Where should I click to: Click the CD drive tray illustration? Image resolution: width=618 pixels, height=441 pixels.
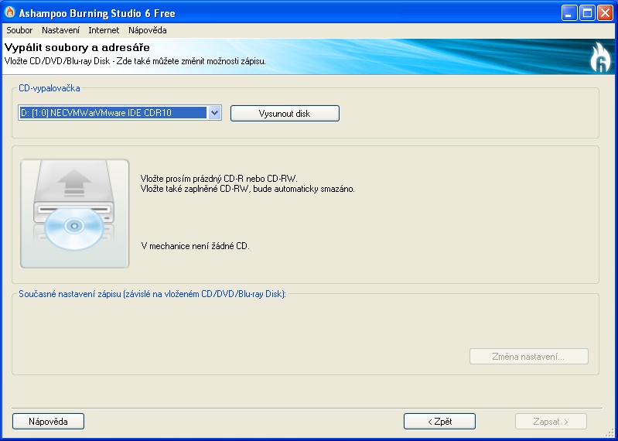[75, 214]
